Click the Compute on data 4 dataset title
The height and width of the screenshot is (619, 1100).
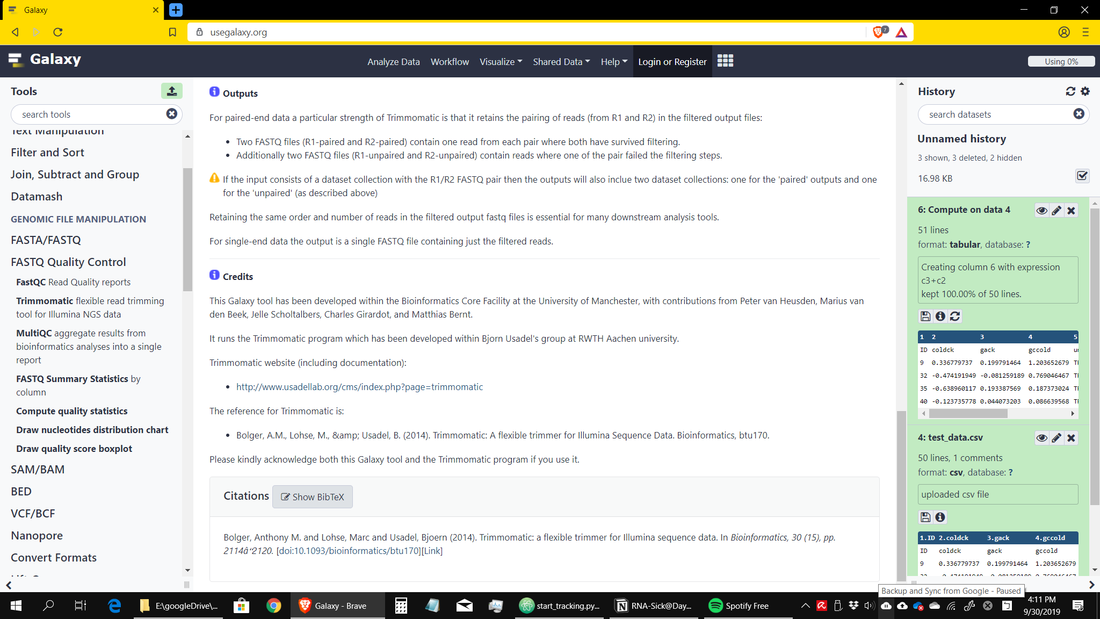[964, 210]
